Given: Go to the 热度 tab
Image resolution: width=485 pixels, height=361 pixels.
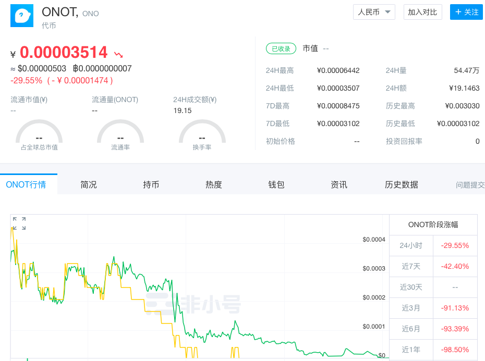Looking at the screenshot, I should coord(214,184).
